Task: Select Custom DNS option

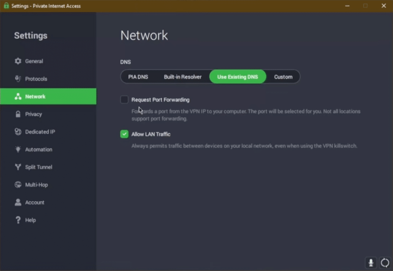Action: 283,77
